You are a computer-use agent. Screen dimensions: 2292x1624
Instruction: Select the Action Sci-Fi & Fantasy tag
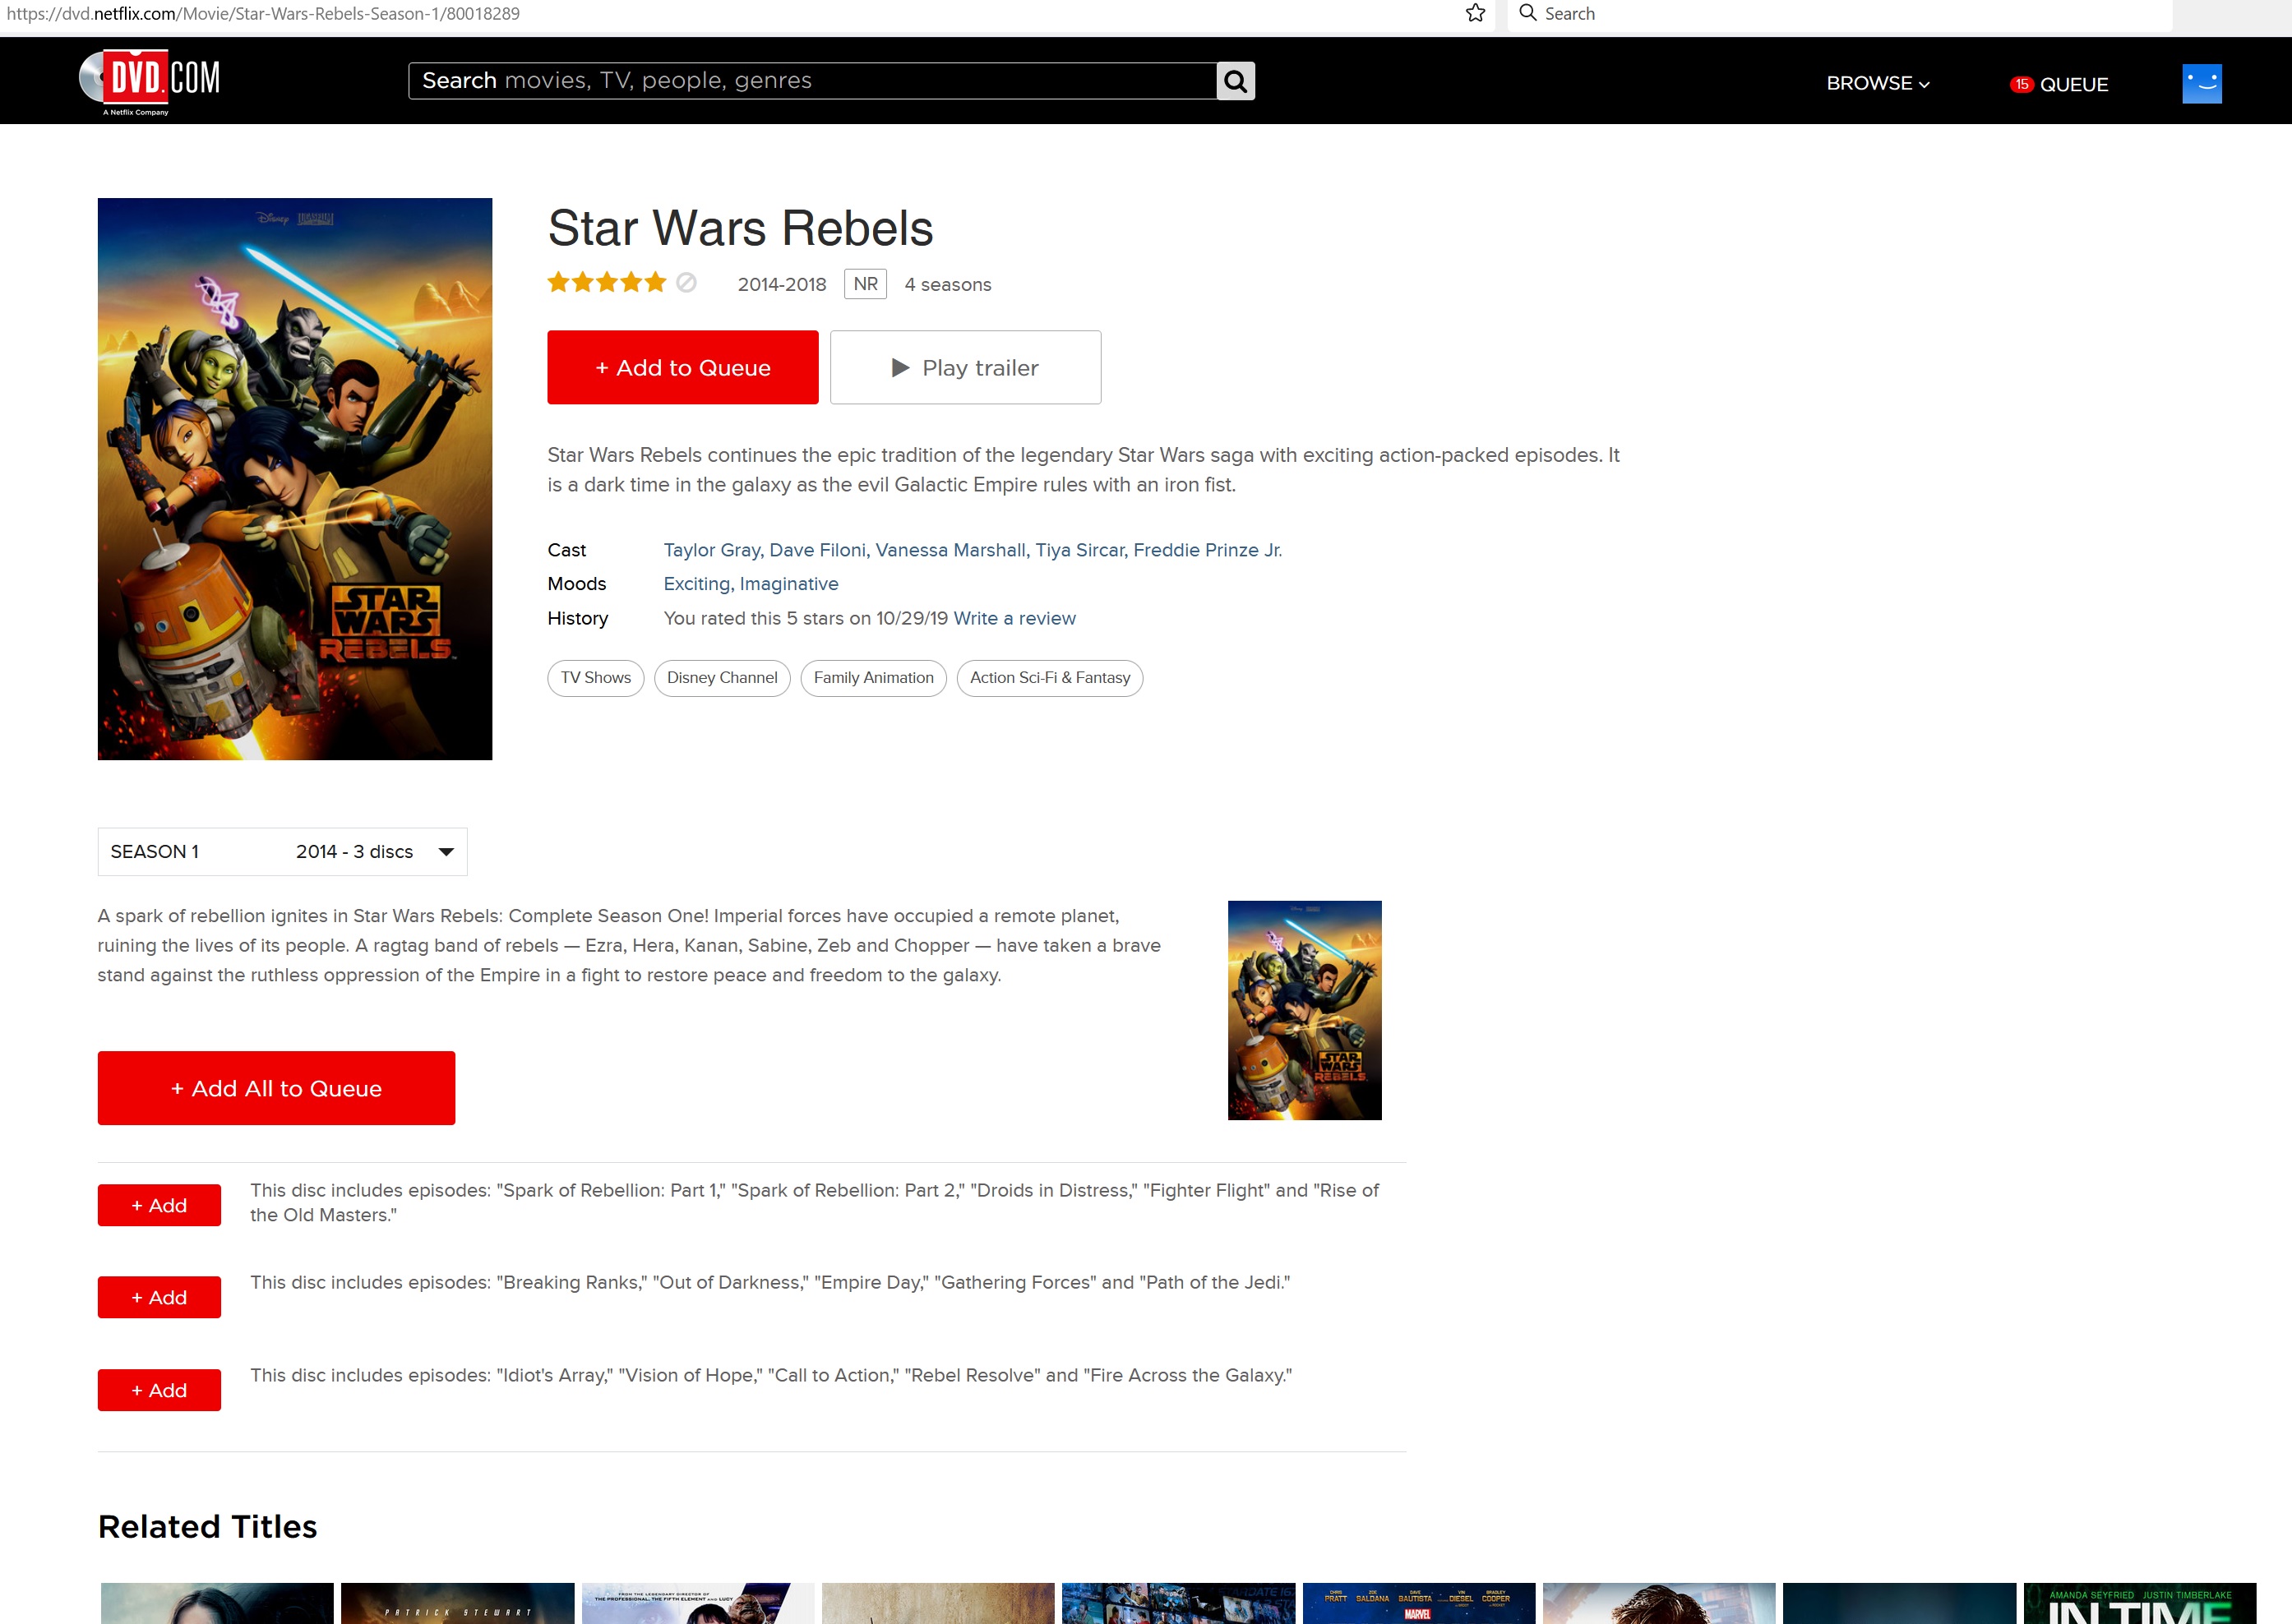pyautogui.click(x=1050, y=678)
